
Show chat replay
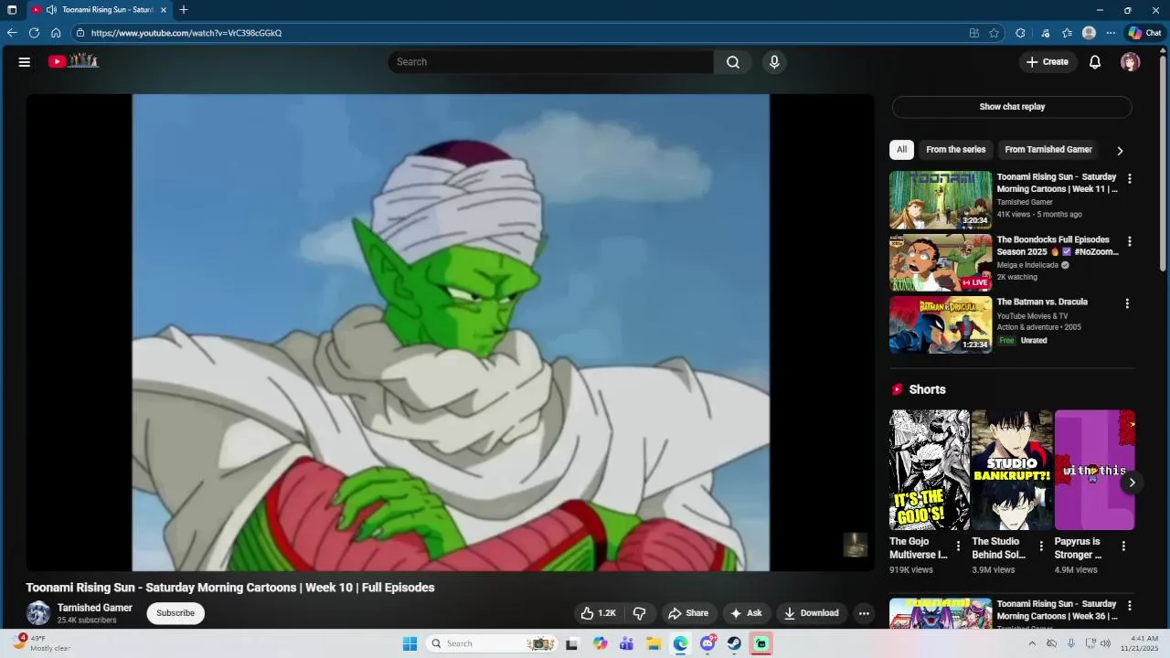tap(1012, 107)
